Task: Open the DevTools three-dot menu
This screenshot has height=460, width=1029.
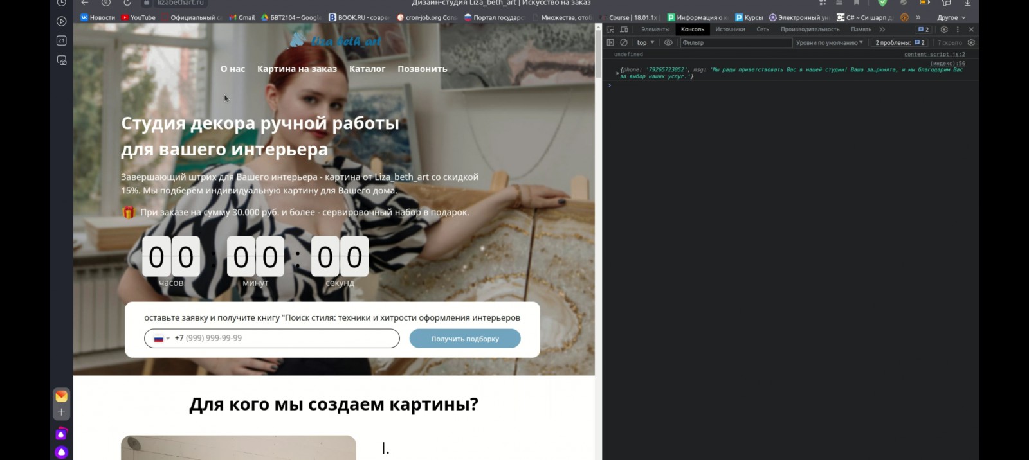Action: click(958, 30)
